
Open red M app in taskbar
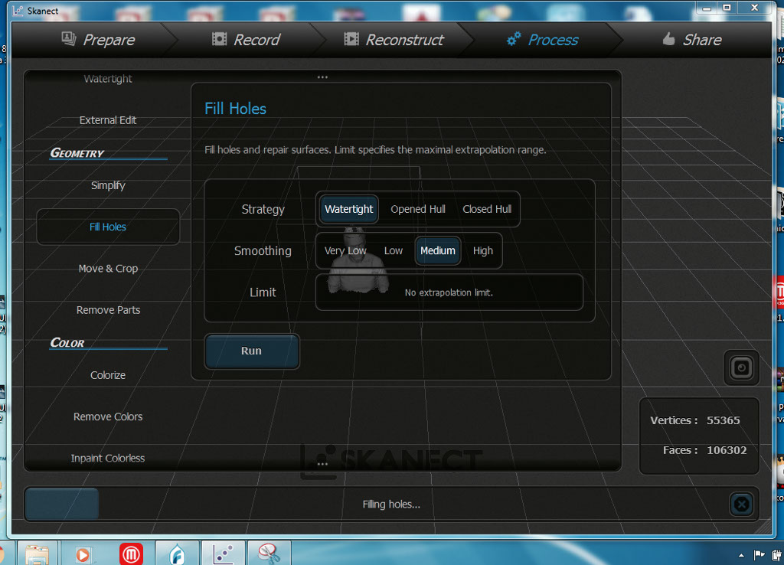[x=131, y=554]
